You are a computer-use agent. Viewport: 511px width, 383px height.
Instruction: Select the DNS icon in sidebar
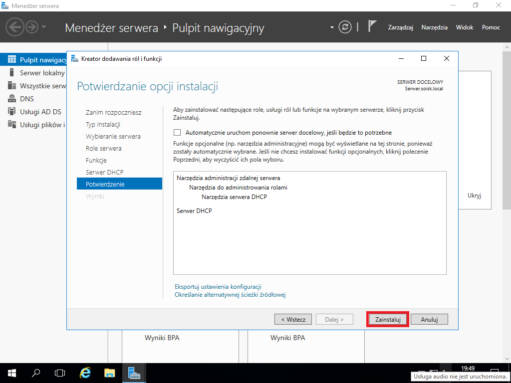(x=12, y=98)
